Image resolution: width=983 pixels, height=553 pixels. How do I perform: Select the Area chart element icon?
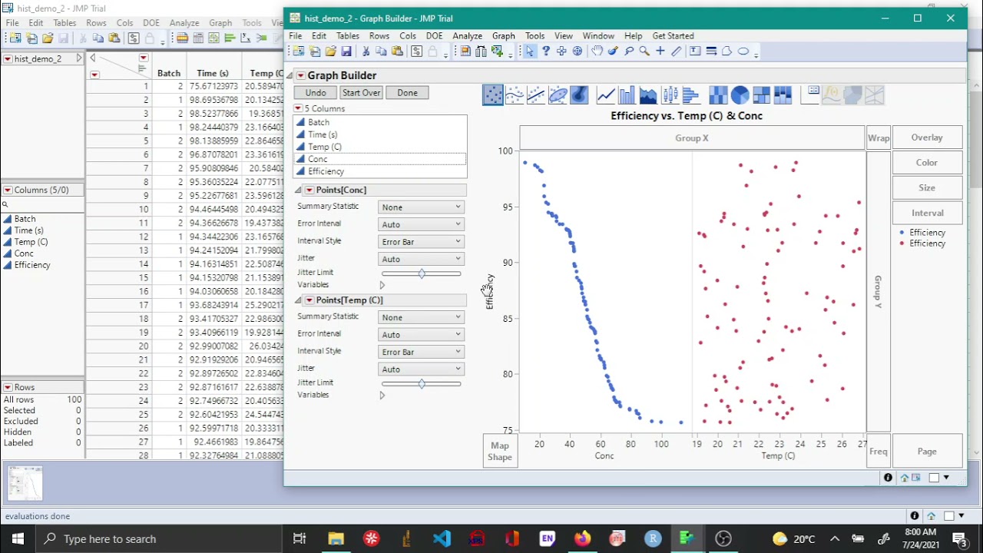pos(648,95)
